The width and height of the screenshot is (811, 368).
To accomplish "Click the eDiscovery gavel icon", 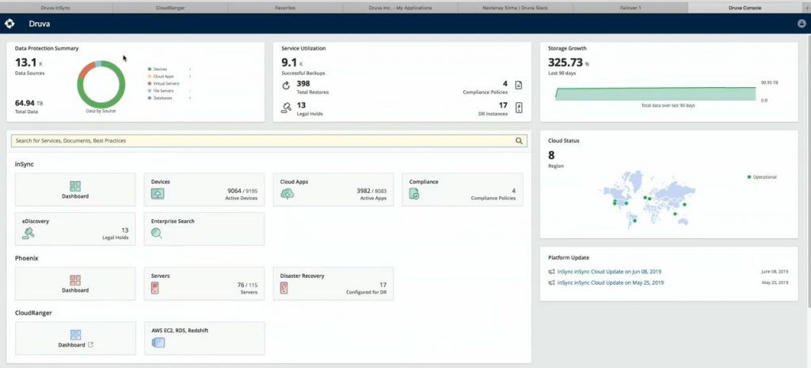I will (x=29, y=233).
